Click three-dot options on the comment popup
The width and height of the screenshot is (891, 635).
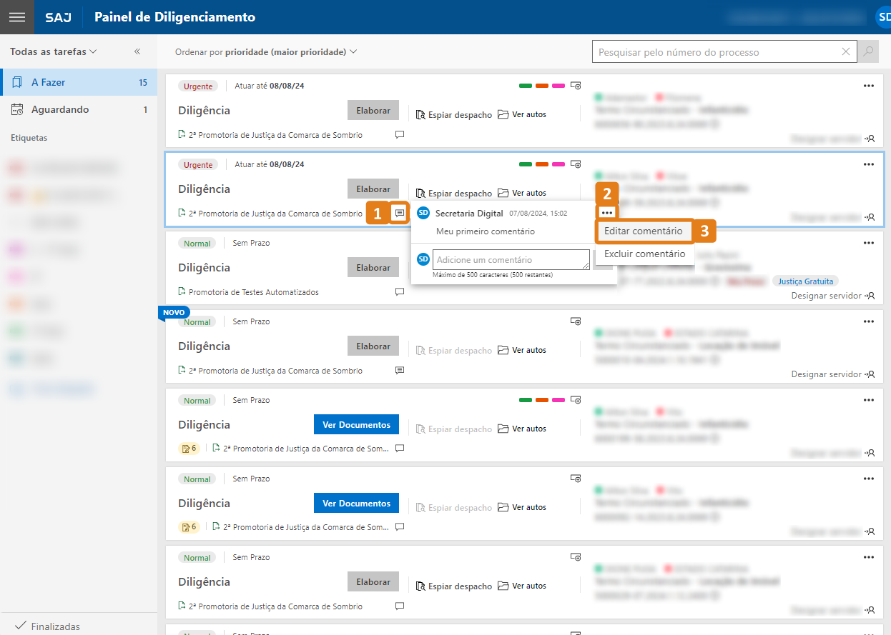click(x=607, y=212)
